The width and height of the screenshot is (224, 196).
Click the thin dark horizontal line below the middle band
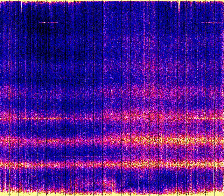pyautogui.click(x=82, y=156)
